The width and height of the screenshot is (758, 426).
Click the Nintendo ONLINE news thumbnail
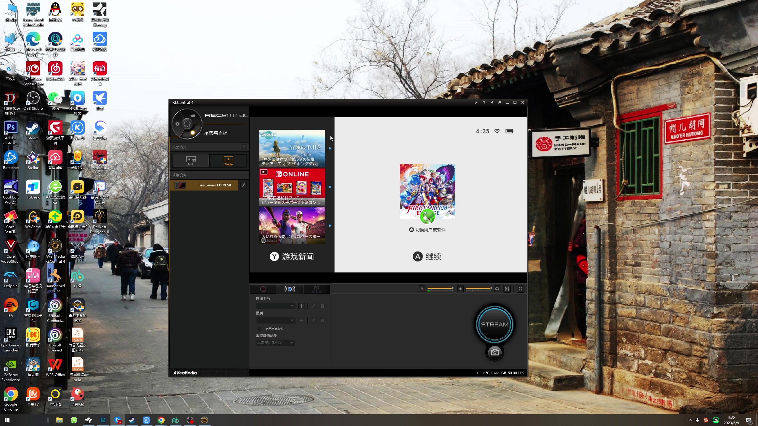click(292, 187)
